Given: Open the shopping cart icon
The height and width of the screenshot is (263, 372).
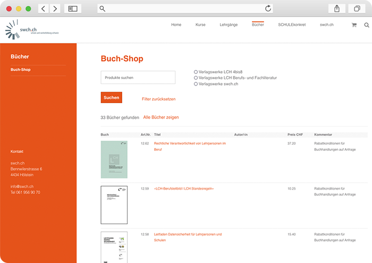Looking at the screenshot, I should (x=354, y=25).
